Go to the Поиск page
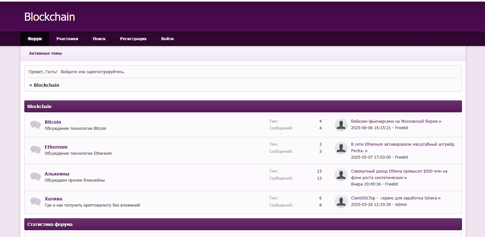Screen dimensions: 485x237 pos(99,39)
